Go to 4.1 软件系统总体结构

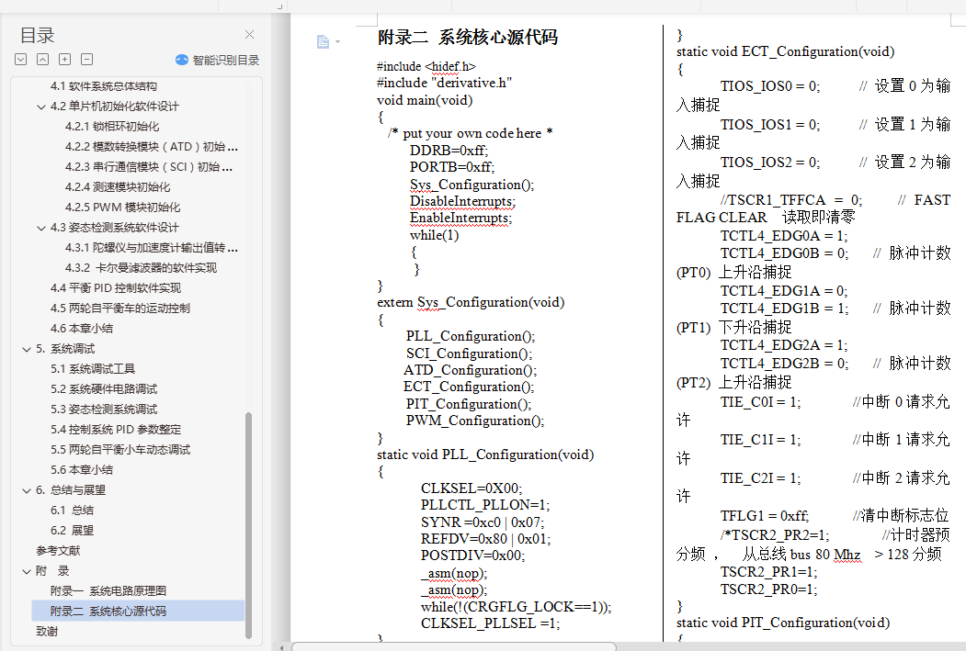click(x=104, y=86)
